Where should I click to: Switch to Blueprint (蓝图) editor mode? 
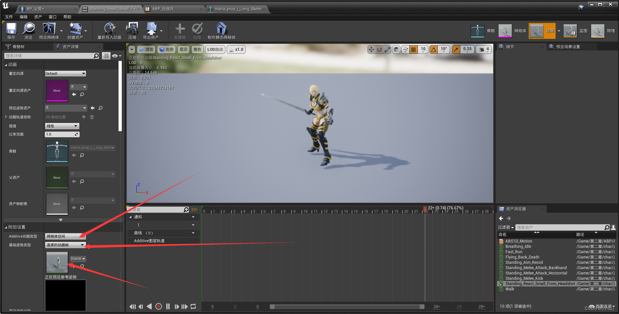pos(575,31)
